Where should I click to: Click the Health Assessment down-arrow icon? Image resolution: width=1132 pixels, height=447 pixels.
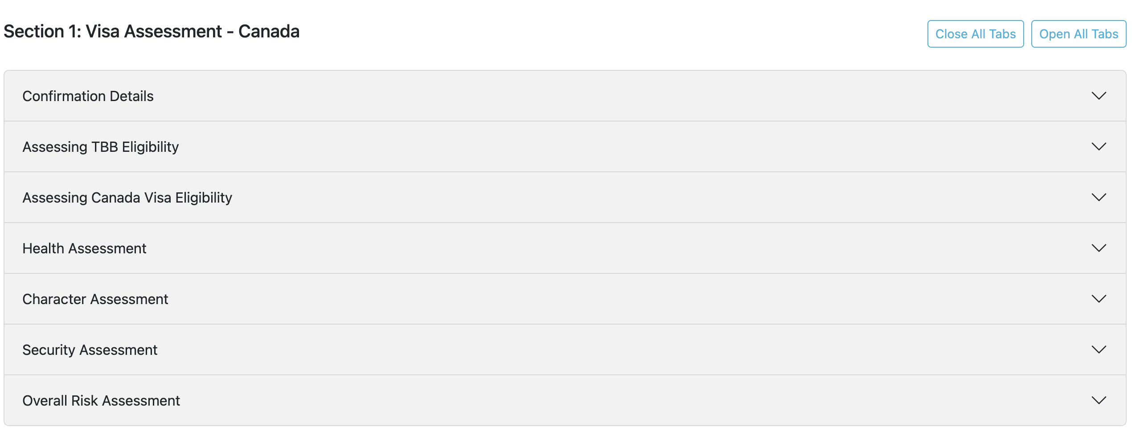tap(1099, 248)
